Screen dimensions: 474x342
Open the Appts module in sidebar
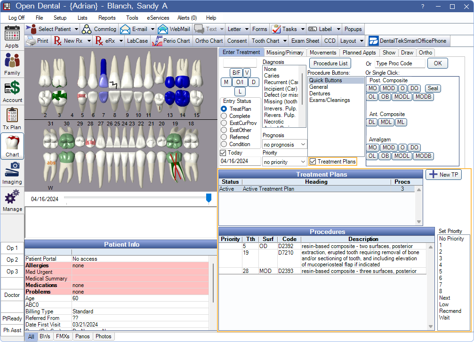(x=12, y=37)
